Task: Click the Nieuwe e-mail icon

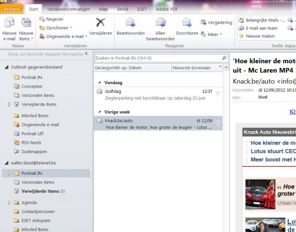Action: tap(9, 24)
